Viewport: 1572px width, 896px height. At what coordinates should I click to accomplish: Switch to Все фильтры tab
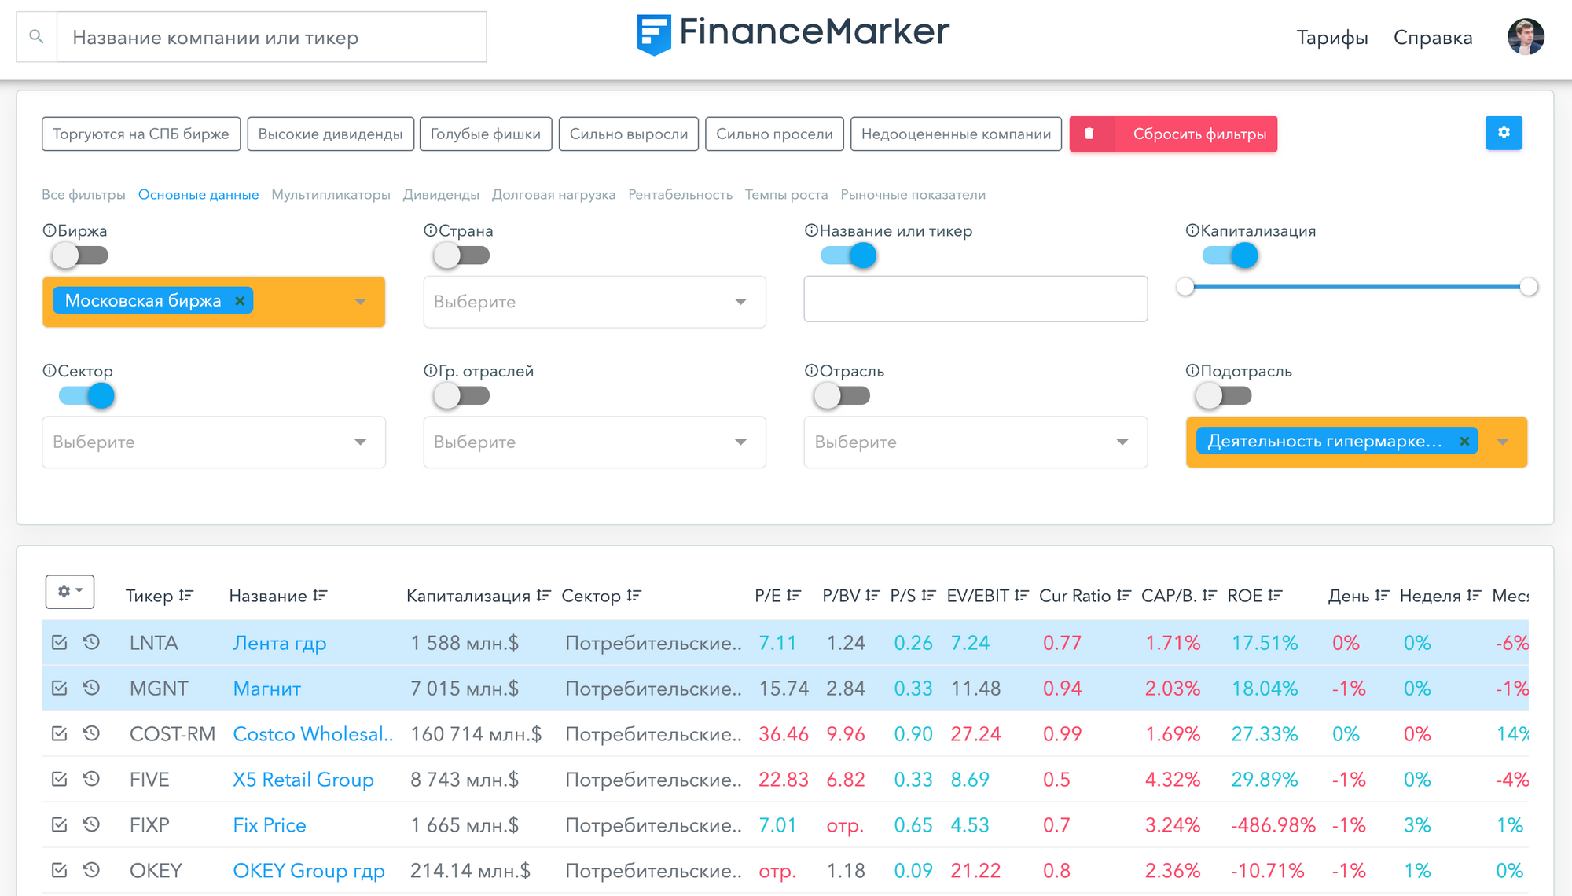click(83, 195)
